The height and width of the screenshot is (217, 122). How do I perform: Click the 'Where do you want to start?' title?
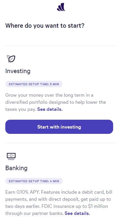point(45,26)
